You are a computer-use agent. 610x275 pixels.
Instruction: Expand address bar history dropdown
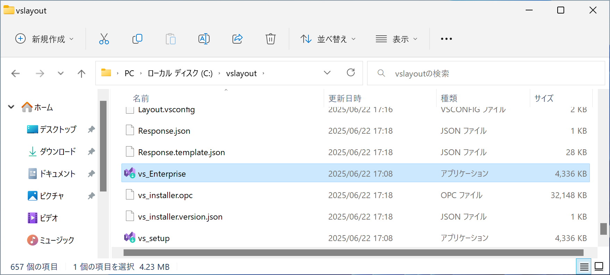327,73
